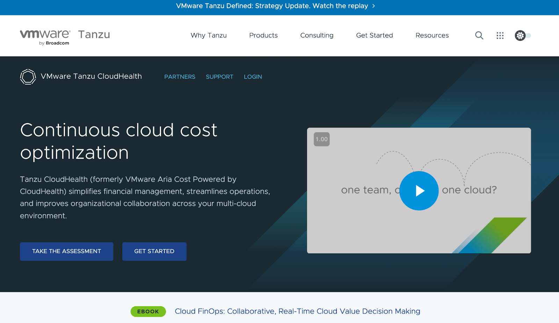Image resolution: width=559 pixels, height=323 pixels.
Task: Click the video thumbnail 'one cloud?' text
Action: click(469, 190)
